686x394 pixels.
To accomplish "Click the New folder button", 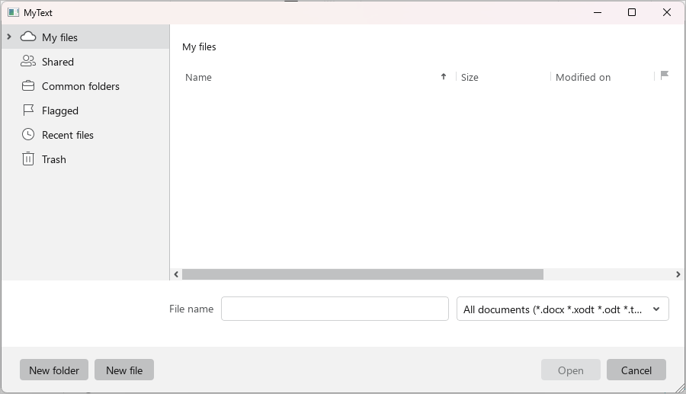I will click(x=54, y=370).
